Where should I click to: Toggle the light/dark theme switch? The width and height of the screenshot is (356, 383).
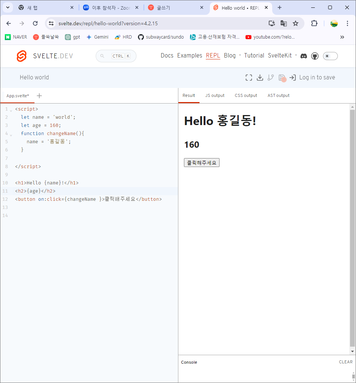click(330, 56)
